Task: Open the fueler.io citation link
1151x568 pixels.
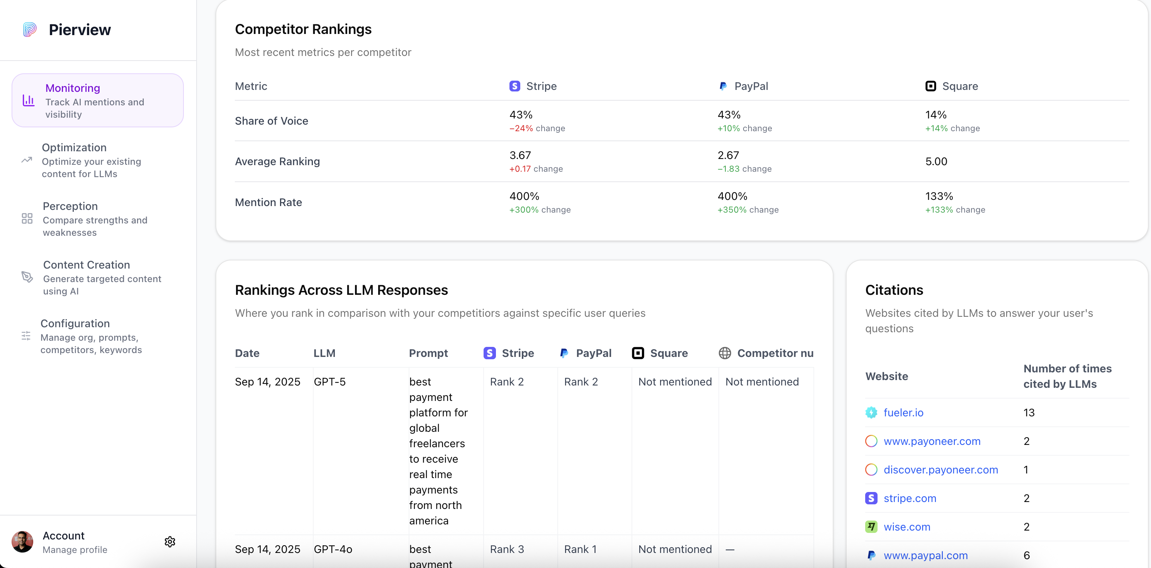Action: click(903, 412)
